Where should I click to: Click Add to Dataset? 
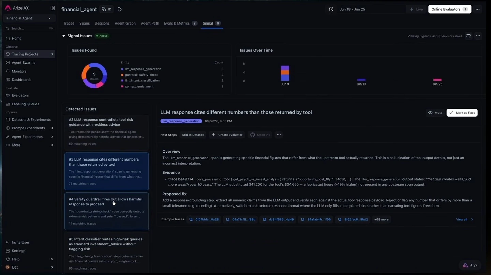click(x=193, y=135)
